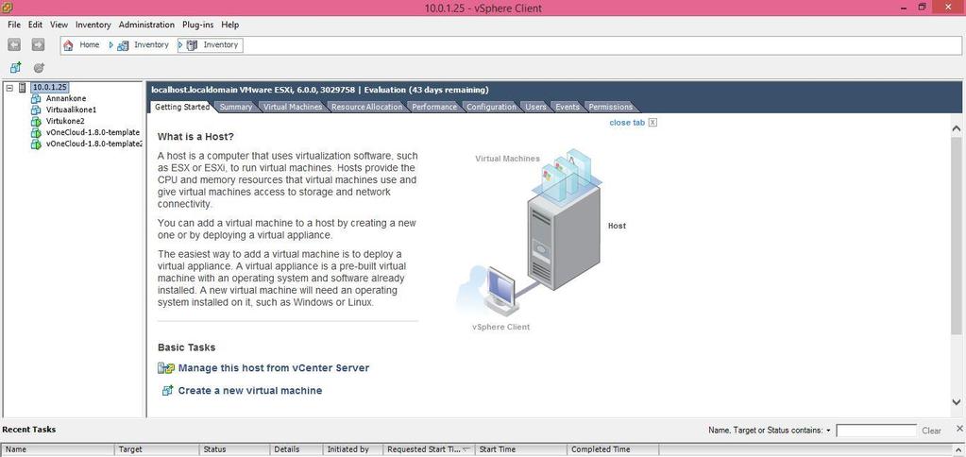Click the content pane scroll down arrow
Screen dimensions: 966x457
tap(957, 402)
